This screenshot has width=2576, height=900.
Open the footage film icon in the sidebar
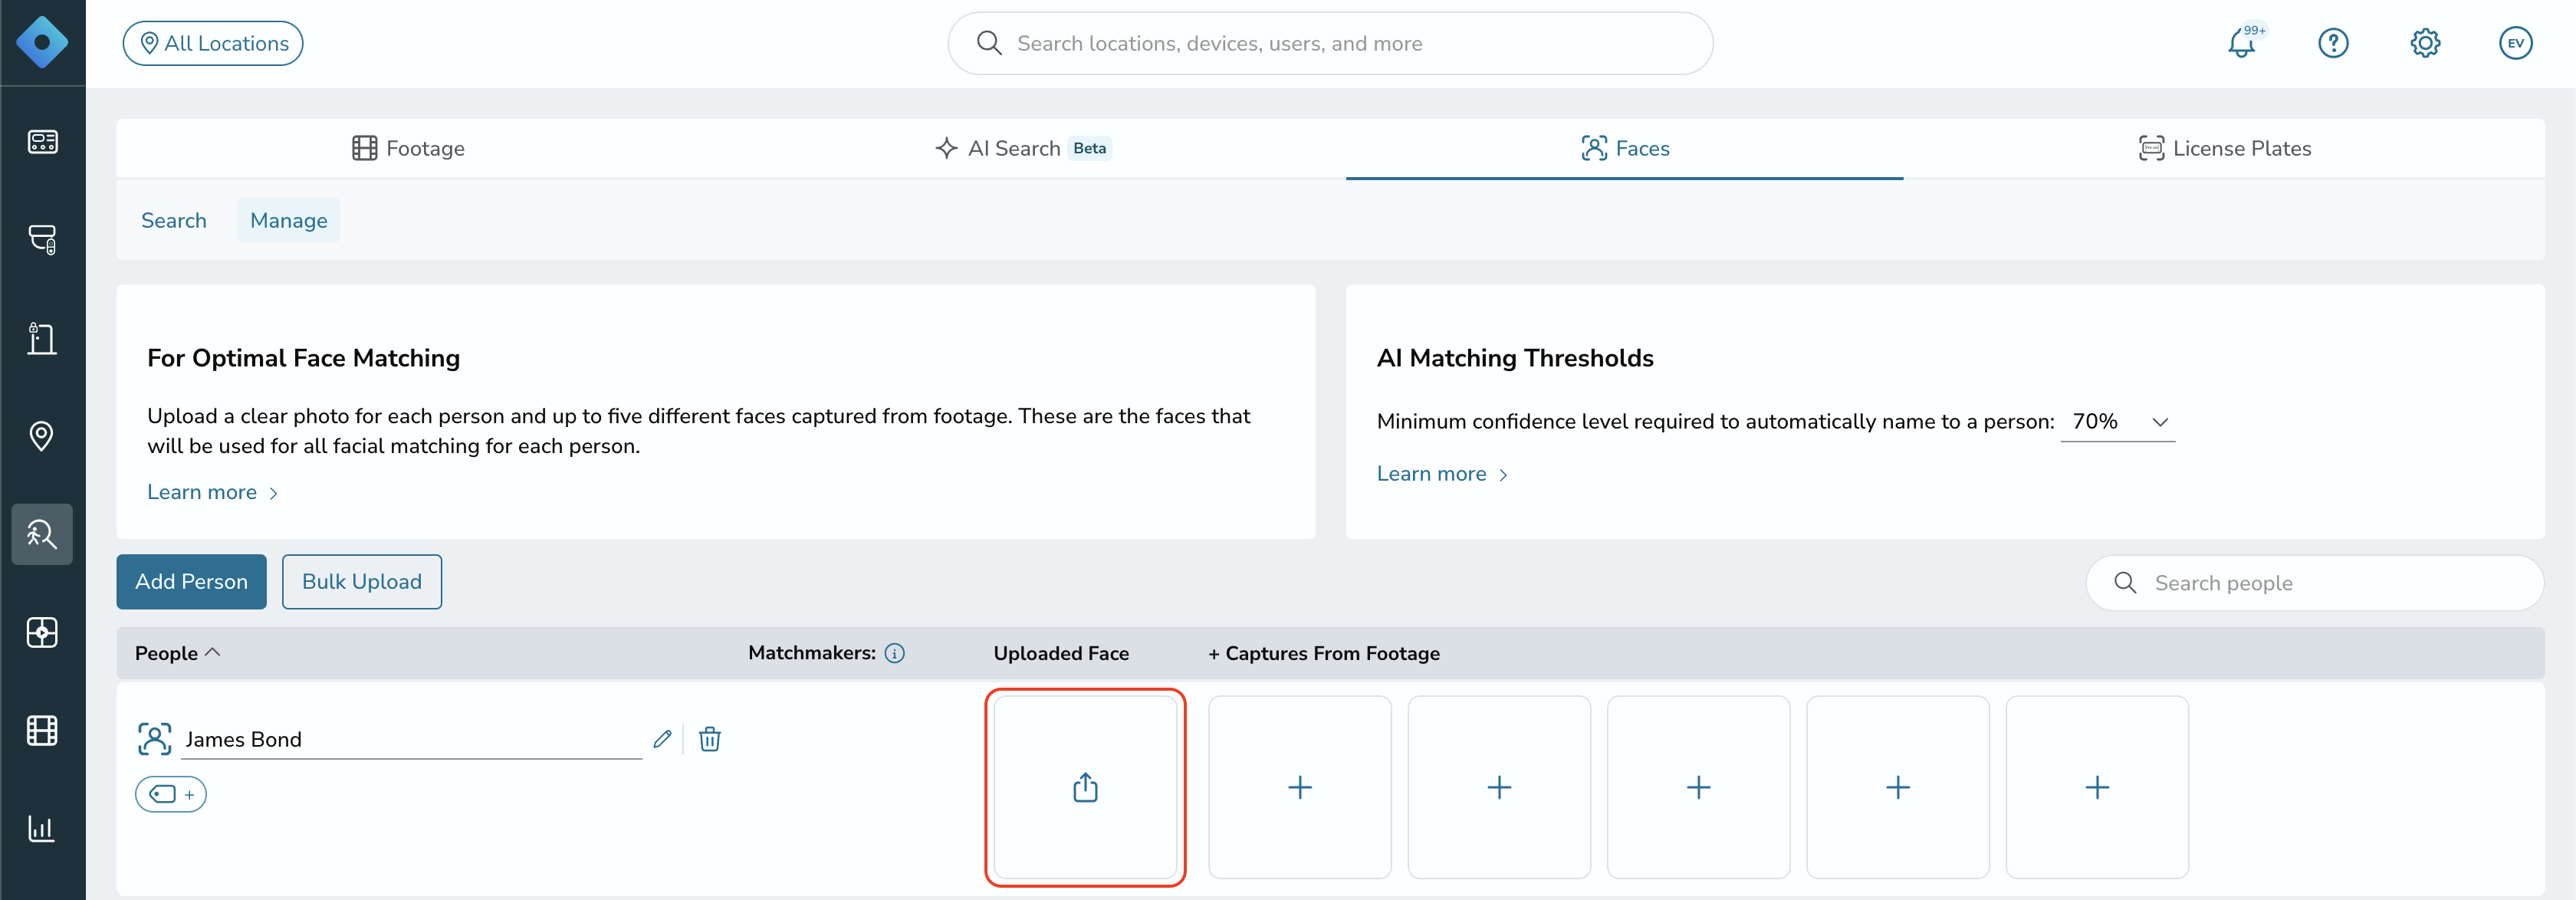tap(42, 730)
